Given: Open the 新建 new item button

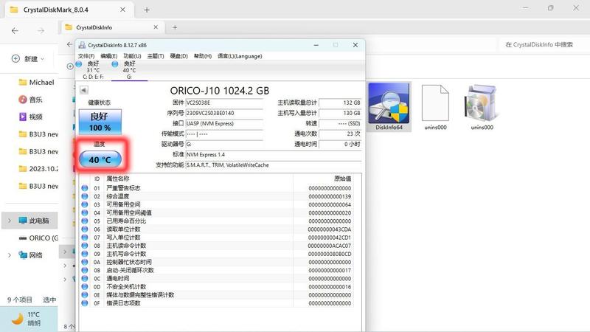Looking at the screenshot, I should click(x=29, y=59).
